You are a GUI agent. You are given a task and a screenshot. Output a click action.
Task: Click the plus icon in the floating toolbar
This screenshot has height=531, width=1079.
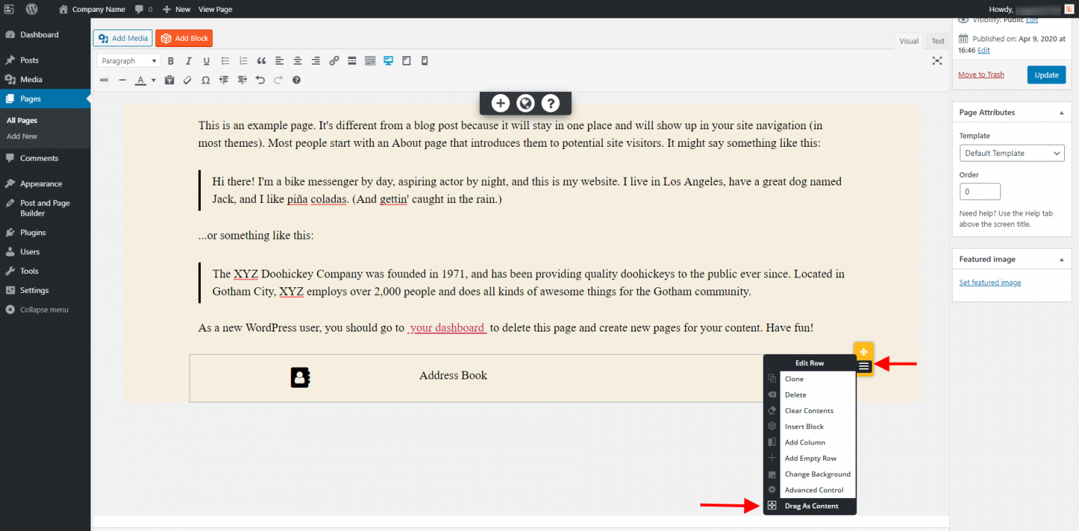pos(499,103)
